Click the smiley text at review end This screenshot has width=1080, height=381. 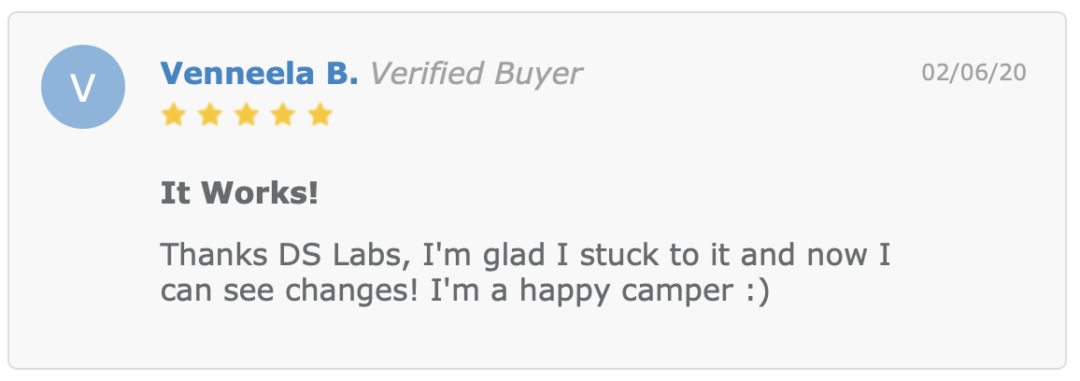(x=756, y=292)
